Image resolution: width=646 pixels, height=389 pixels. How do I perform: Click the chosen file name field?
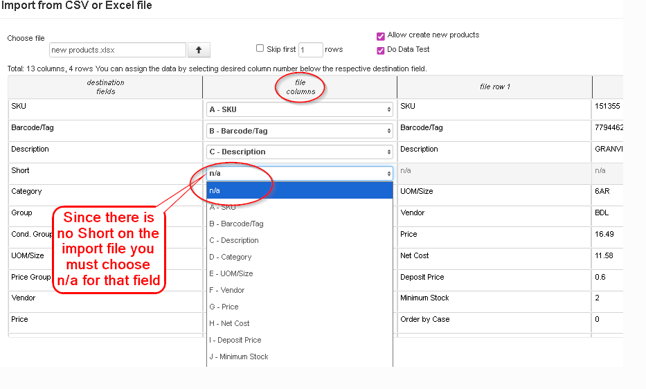tap(118, 50)
